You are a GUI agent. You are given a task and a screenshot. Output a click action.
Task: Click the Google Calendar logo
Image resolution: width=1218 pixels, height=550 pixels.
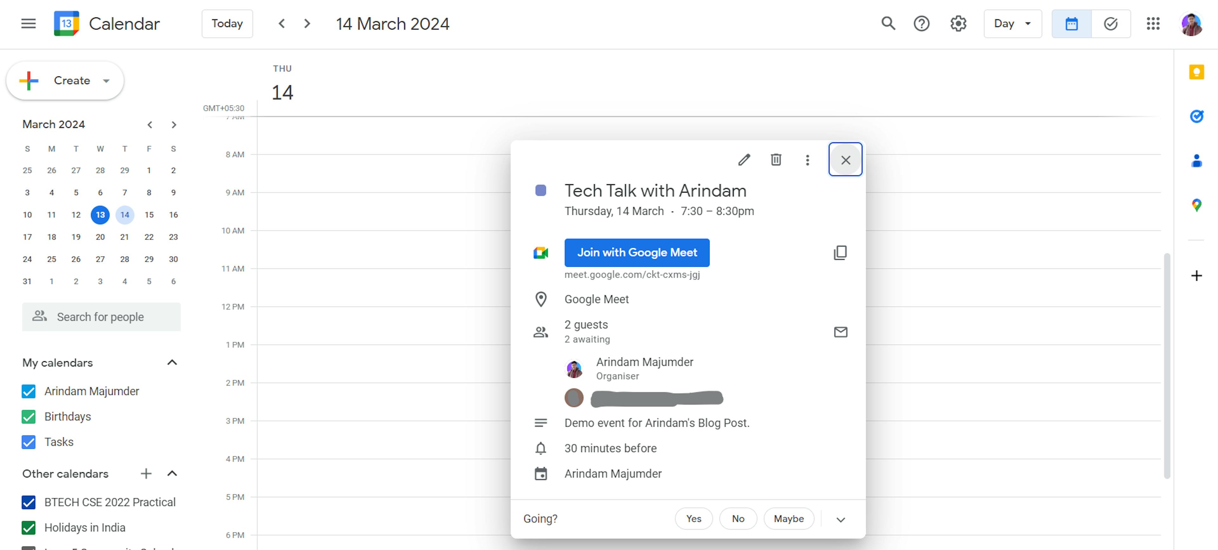tap(66, 24)
